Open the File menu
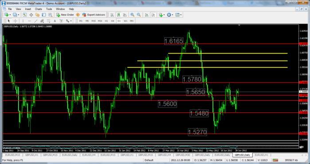This screenshot has width=310, height=164. click(10, 9)
